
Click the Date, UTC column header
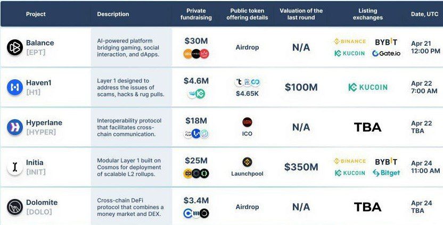click(x=425, y=14)
